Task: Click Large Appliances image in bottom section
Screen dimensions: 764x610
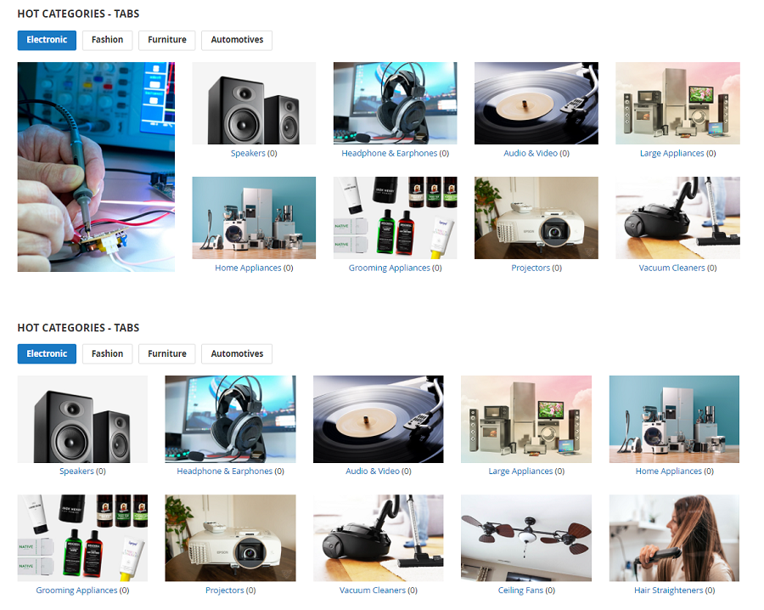Action: 526,419
